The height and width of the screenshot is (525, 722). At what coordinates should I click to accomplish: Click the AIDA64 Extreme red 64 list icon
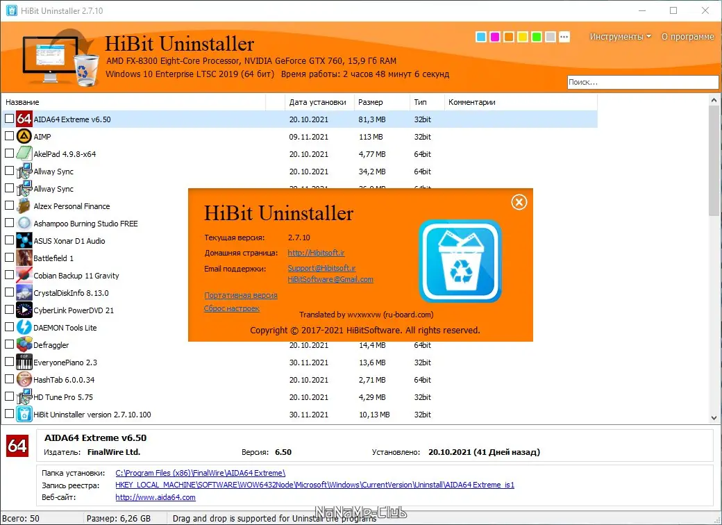(x=24, y=119)
